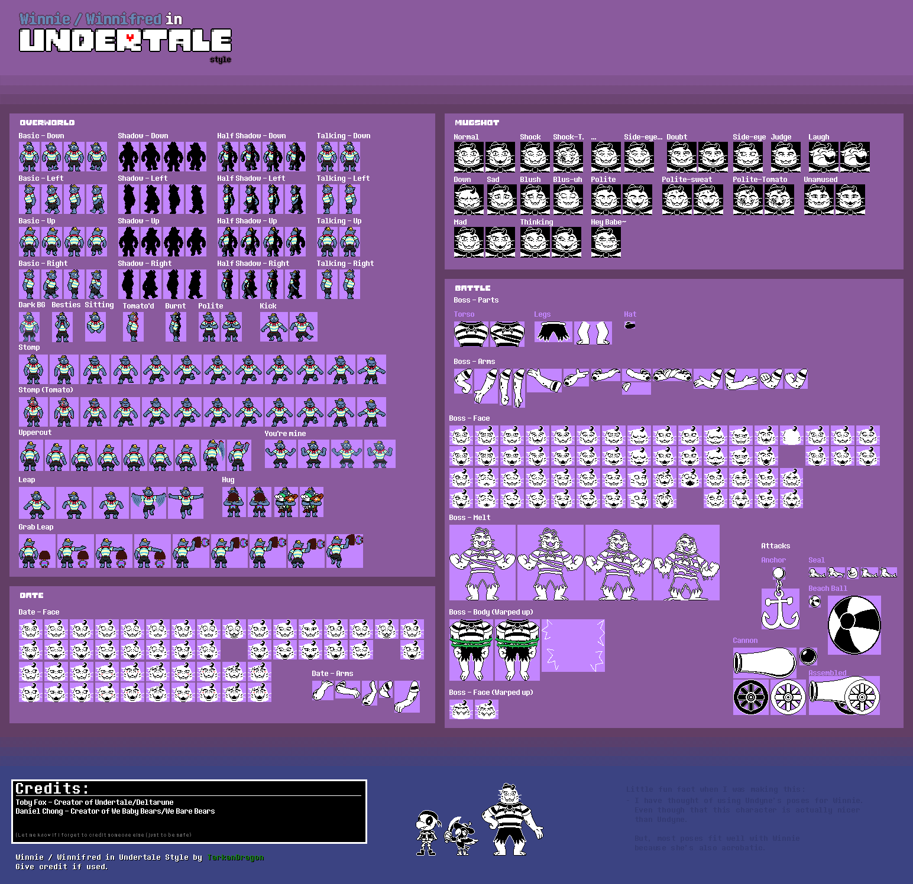Select the Uppercut label

35,433
